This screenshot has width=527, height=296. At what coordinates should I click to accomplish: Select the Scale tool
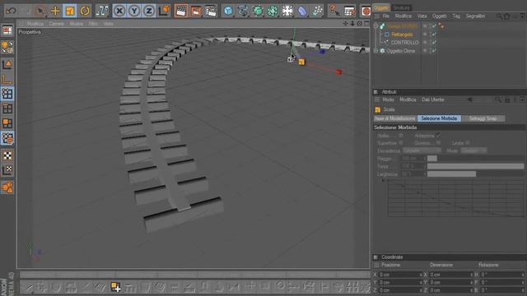(70, 11)
